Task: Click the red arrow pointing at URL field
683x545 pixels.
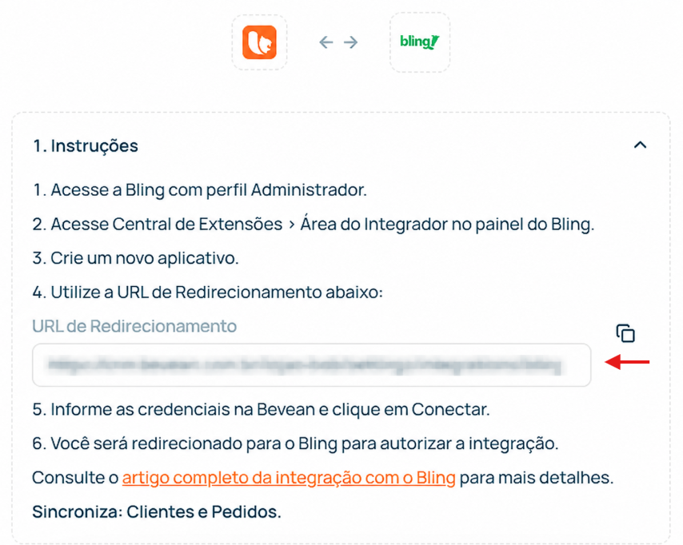Action: point(627,362)
